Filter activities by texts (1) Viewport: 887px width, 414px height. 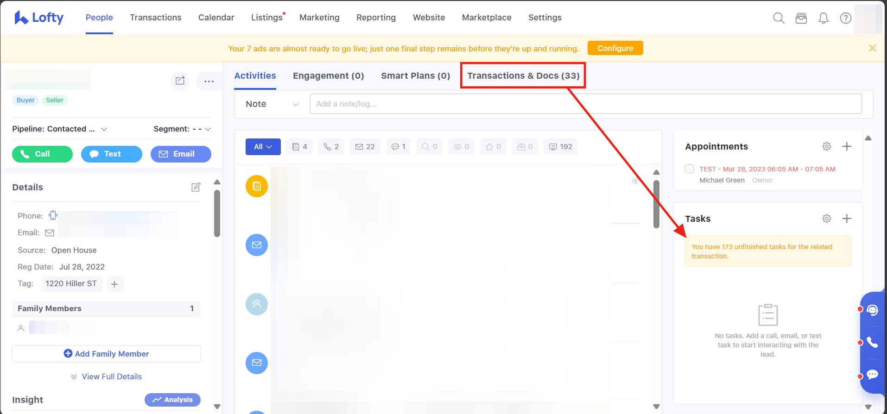pyautogui.click(x=398, y=147)
